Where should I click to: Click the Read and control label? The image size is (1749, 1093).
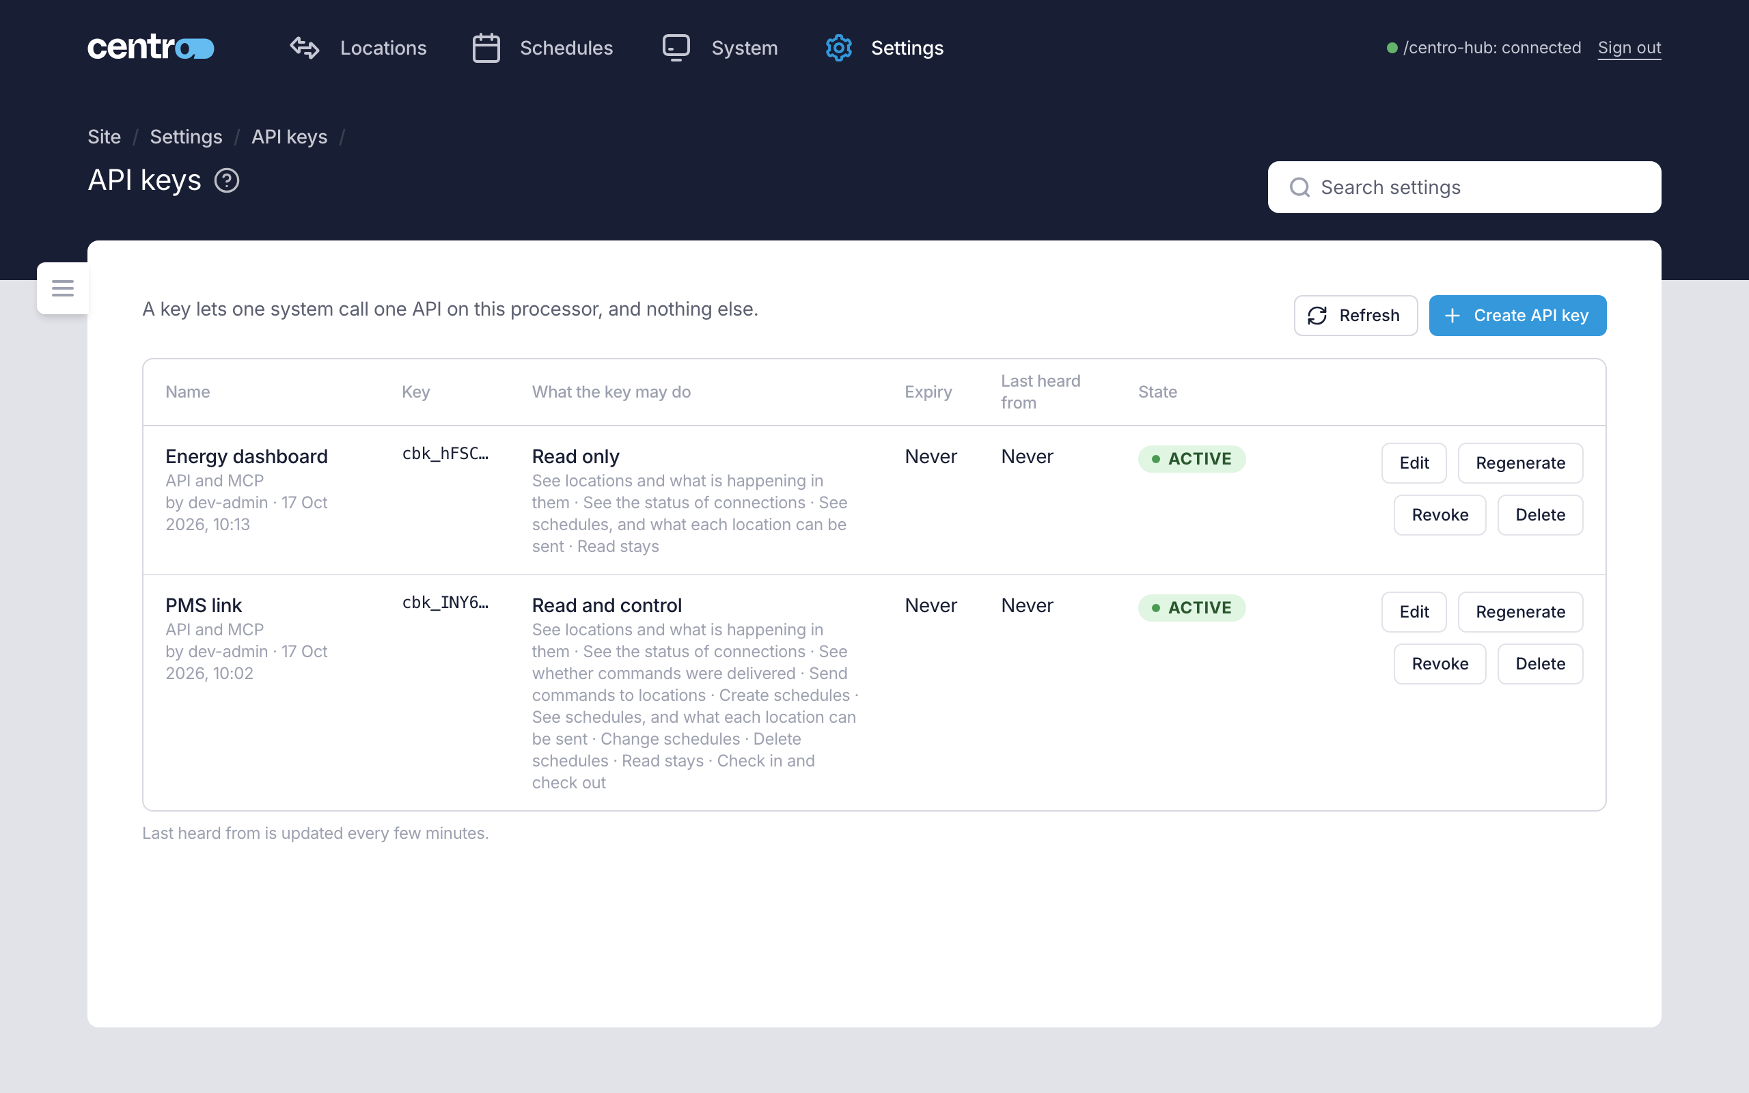point(607,605)
